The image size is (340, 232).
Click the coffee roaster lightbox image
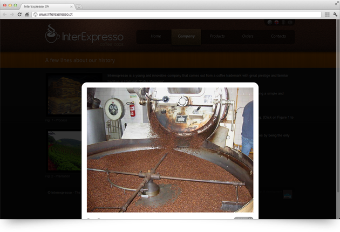[x=170, y=150]
